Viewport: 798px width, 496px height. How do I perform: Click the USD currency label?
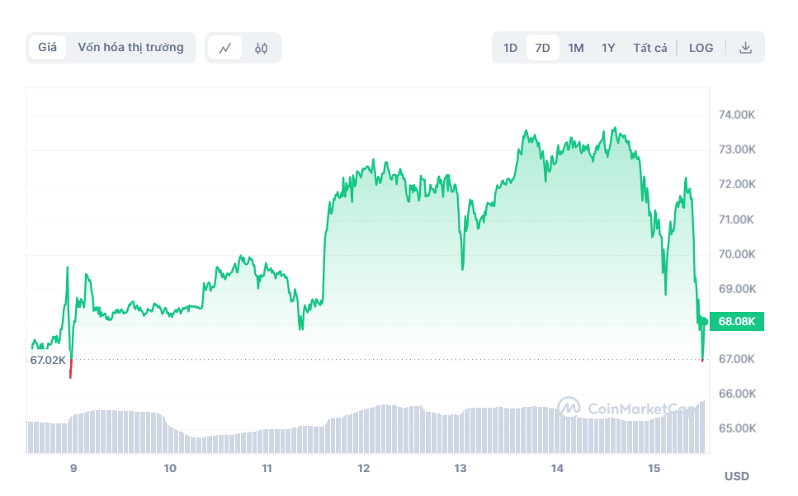tap(735, 474)
